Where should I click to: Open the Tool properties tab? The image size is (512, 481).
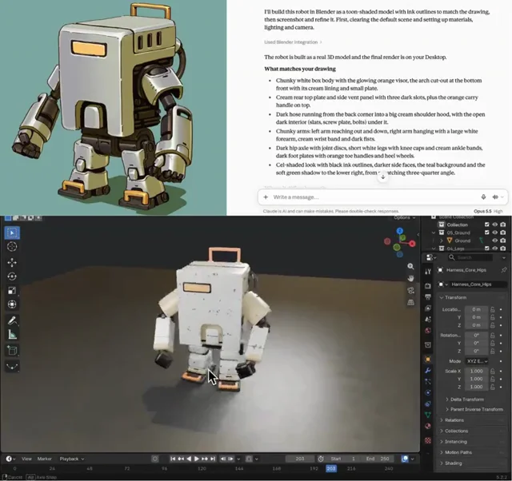[x=428, y=272]
